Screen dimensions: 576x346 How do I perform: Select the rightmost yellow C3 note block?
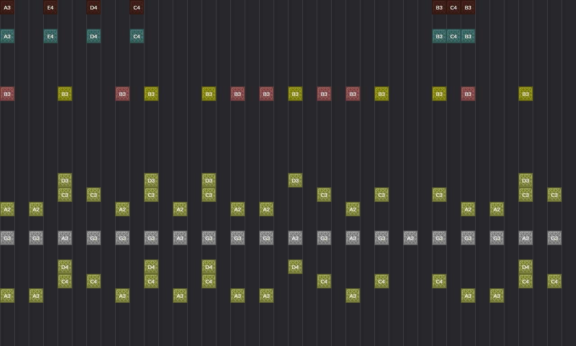click(554, 195)
